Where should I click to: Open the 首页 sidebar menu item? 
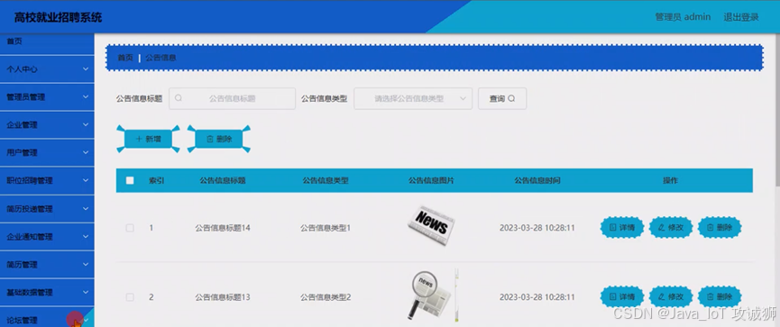[47, 43]
